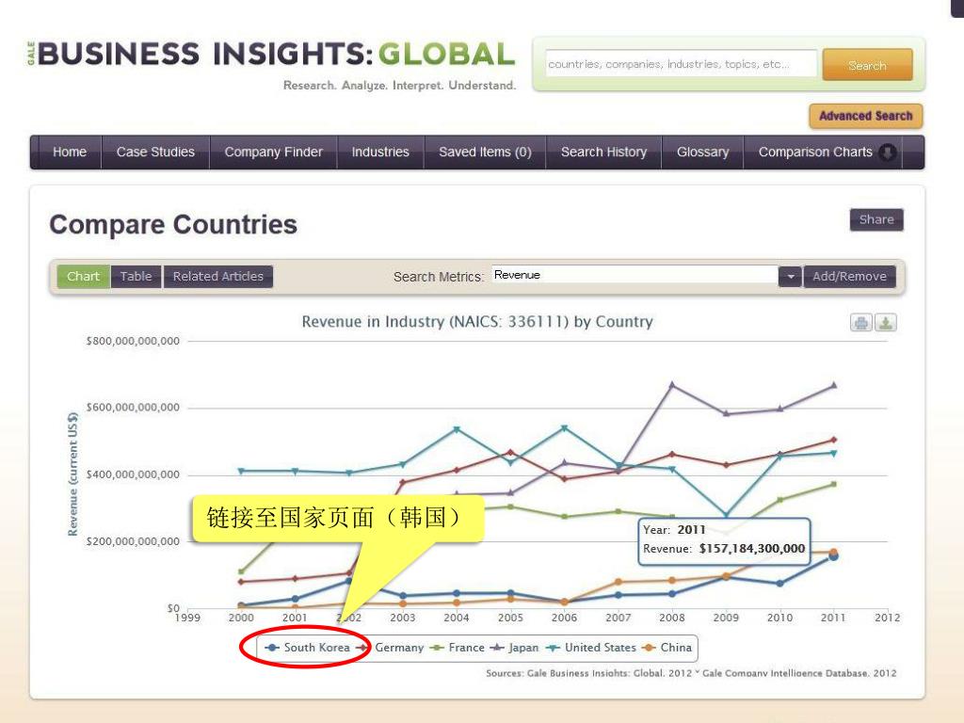The width and height of the screenshot is (964, 723).
Task: Click the main search input field
Action: point(682,64)
